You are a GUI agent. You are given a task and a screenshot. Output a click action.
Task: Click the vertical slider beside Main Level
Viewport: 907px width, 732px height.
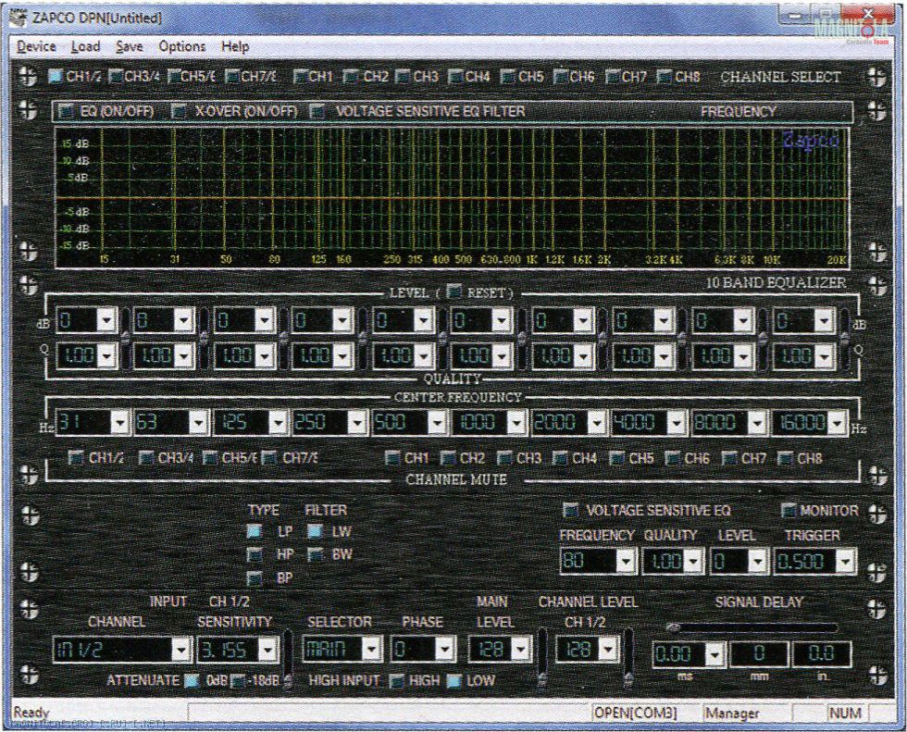[542, 658]
